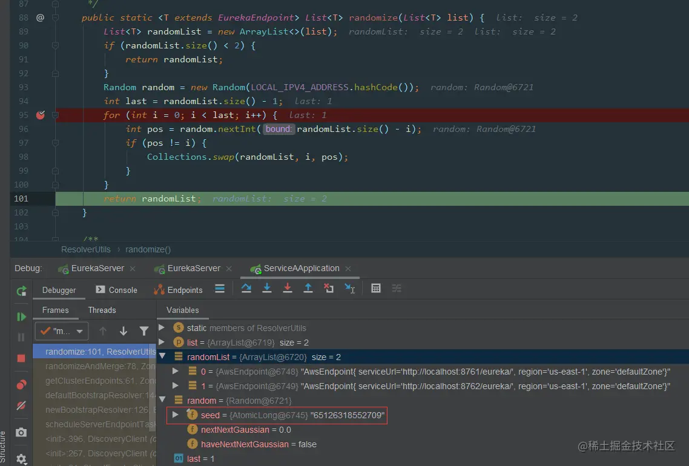Click Show Execution Point icon
689x466 pixels.
[x=220, y=289]
